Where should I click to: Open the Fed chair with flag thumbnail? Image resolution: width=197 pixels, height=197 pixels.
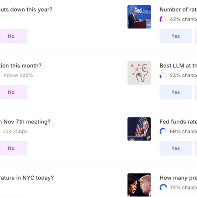coord(139,129)
